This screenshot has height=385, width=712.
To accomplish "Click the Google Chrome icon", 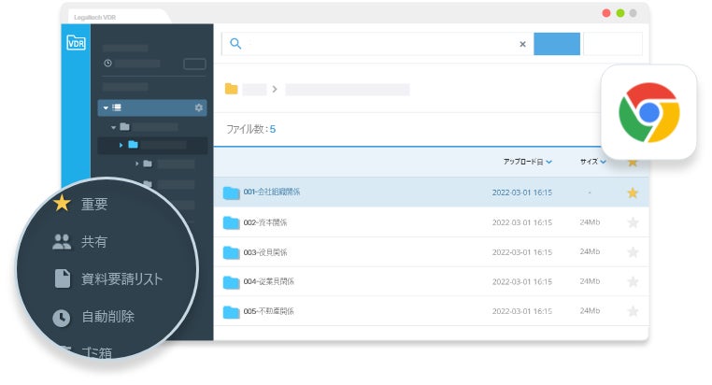I will (648, 112).
